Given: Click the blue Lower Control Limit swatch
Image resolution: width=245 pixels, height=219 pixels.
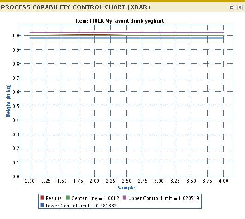Looking at the screenshot, I should pyautogui.click(x=42, y=205).
